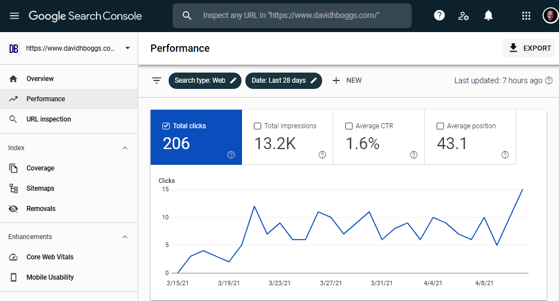Open the Google apps grid
Image resolution: width=559 pixels, height=301 pixels.
526,16
